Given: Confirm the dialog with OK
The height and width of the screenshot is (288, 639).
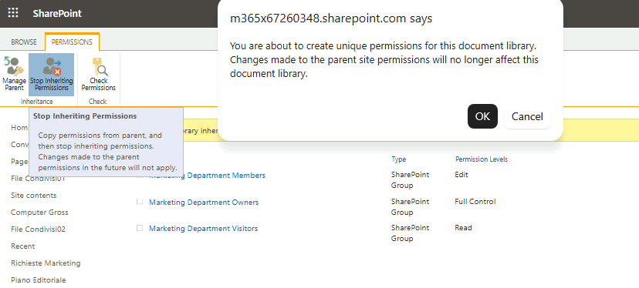Looking at the screenshot, I should 482,116.
